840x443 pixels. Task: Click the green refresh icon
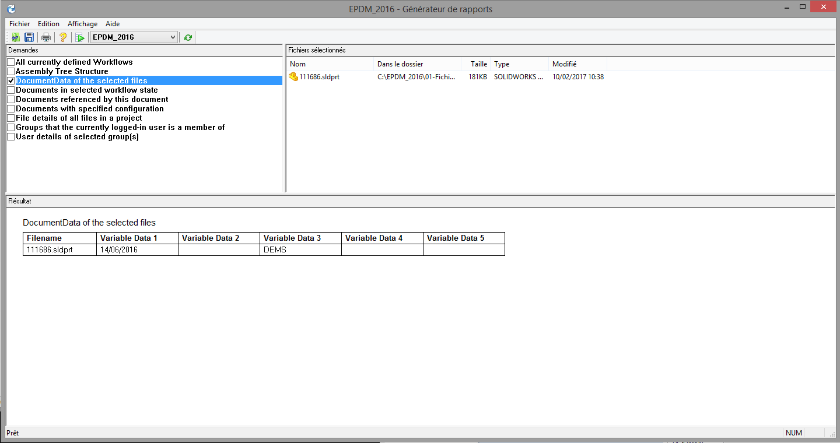coord(188,37)
